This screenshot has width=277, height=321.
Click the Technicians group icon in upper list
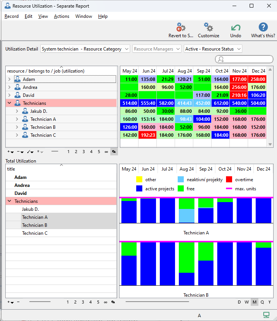[17, 103]
